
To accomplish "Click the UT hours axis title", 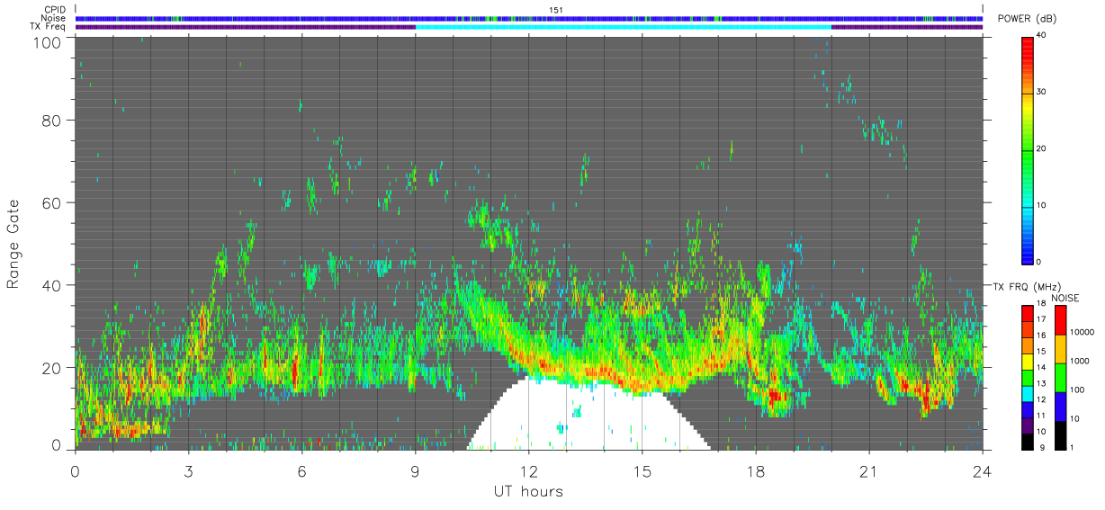I will (528, 491).
